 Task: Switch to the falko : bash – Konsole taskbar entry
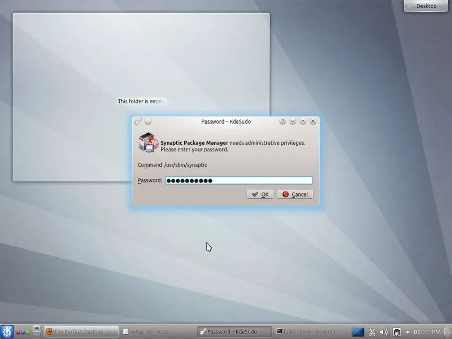(310, 332)
